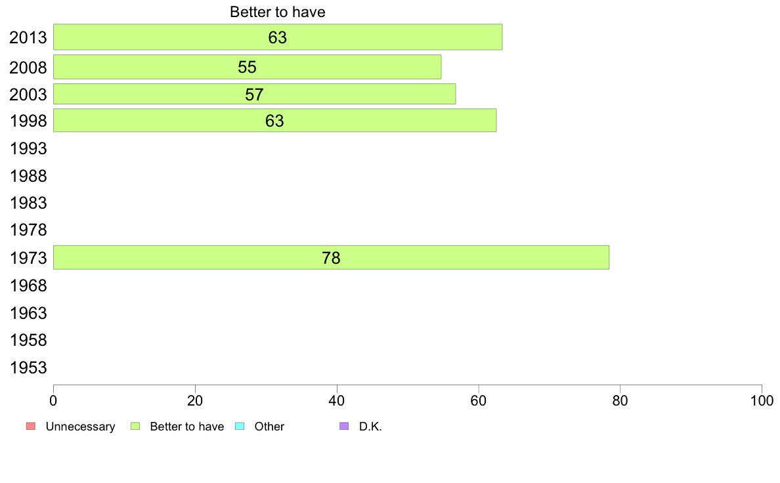
Task: Click the 40 tick on x-axis
Action: tap(337, 401)
